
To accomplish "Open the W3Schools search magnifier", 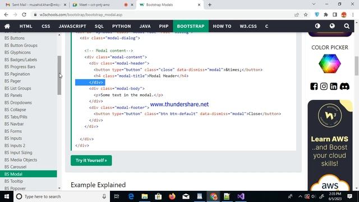I will [x=347, y=26].
